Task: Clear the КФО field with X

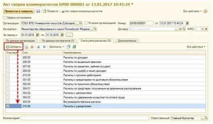Action: click(206, 29)
